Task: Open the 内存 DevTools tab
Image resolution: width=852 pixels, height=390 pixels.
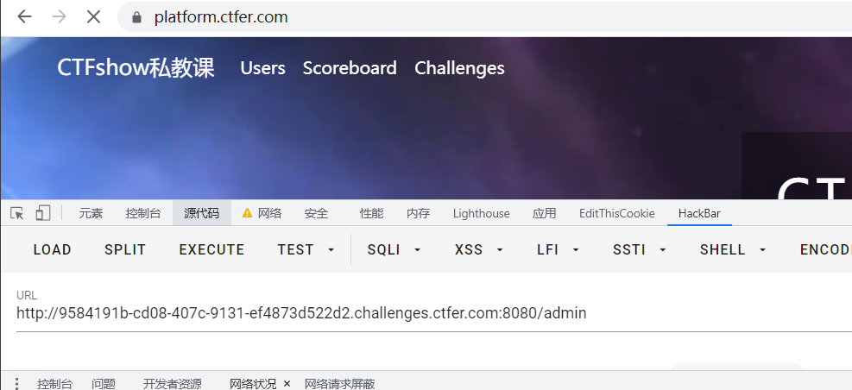Action: 419,213
